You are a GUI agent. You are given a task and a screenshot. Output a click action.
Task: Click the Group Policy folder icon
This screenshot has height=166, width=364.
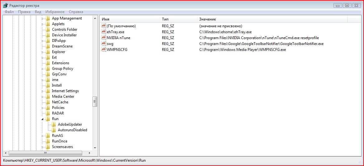point(48,69)
